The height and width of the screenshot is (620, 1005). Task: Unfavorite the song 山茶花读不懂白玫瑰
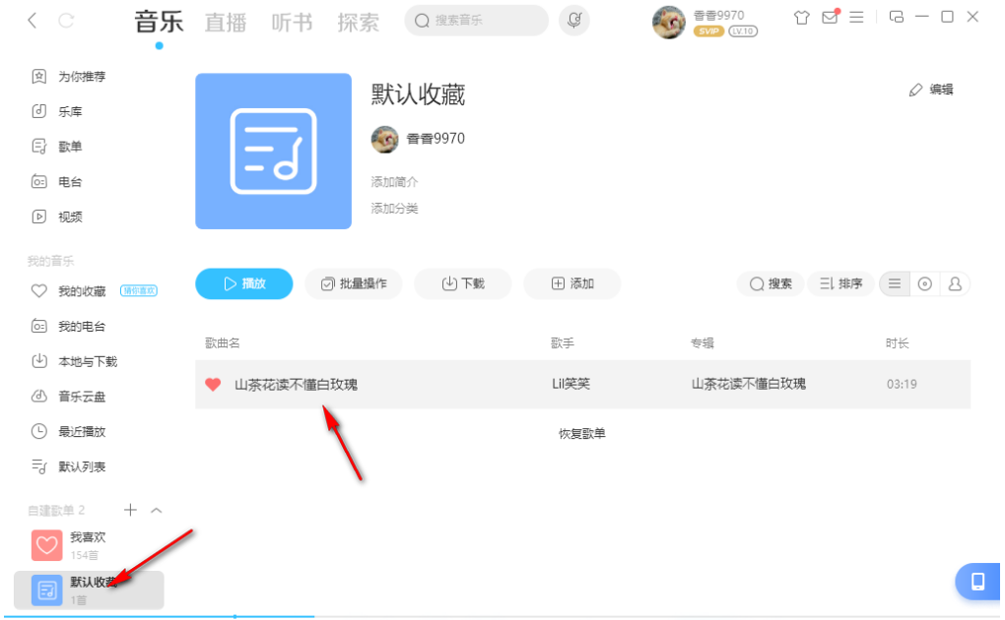[x=213, y=384]
